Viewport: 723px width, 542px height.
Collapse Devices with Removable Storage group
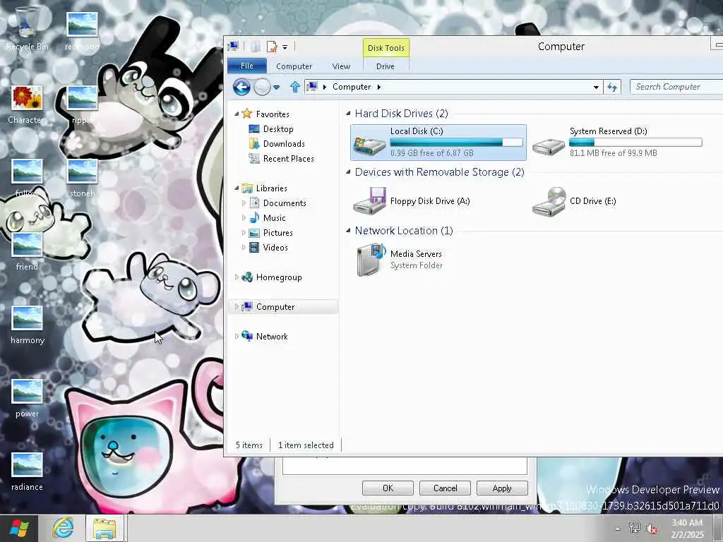pos(348,172)
